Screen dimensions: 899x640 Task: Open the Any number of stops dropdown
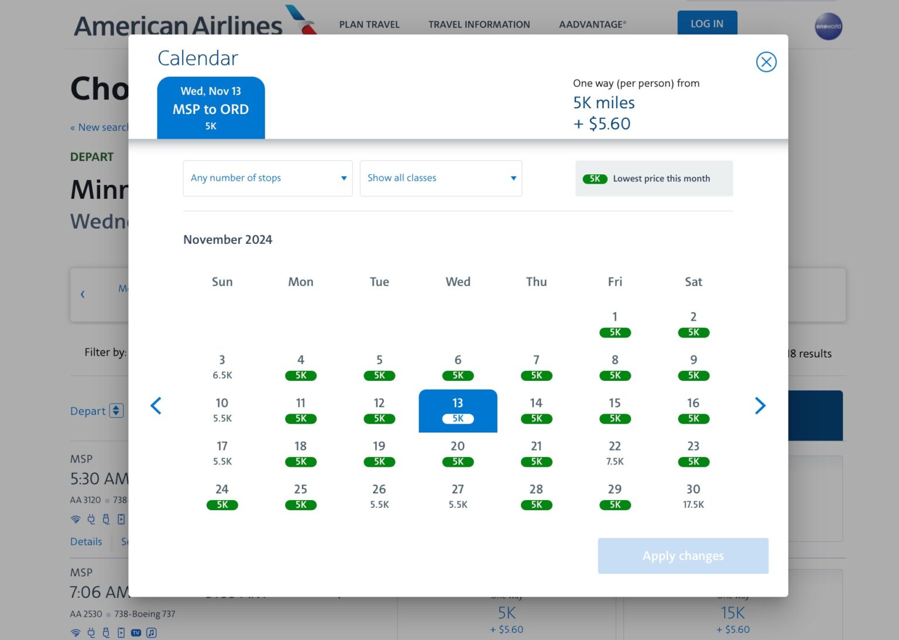(x=267, y=178)
